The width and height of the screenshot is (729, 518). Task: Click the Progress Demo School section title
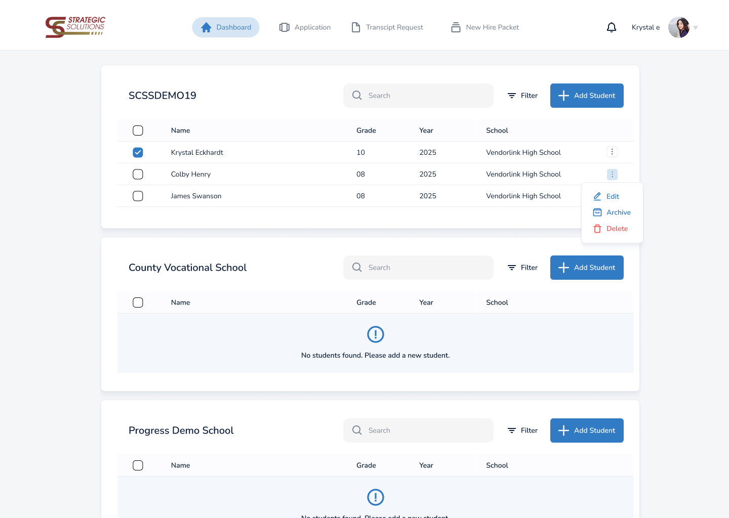tap(181, 430)
